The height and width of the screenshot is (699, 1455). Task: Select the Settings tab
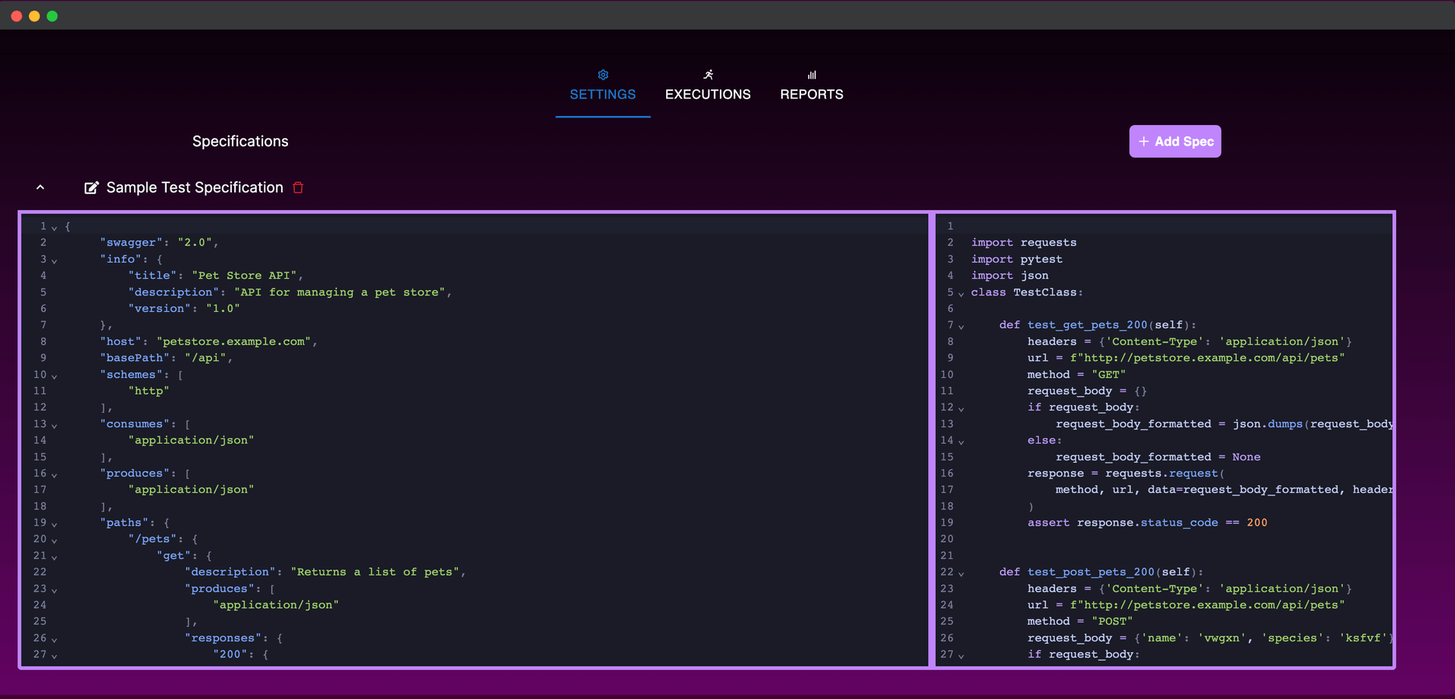click(602, 94)
